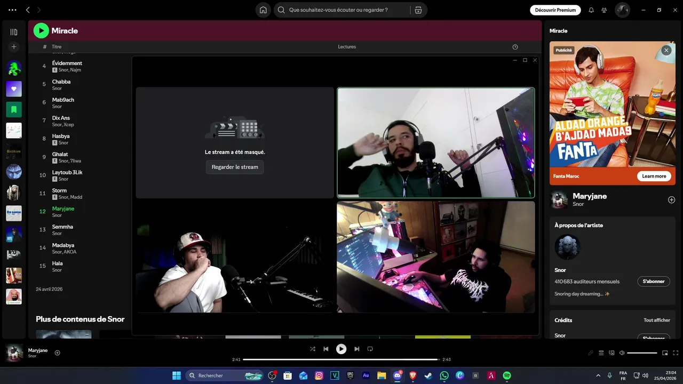Open Discord from the taskbar

(x=397, y=375)
